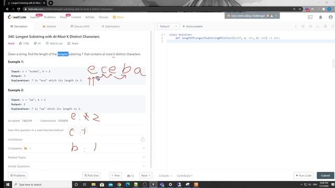Image resolution: width=335 pixels, height=188 pixels.
Task: Go to the Prev problem
Action: pyautogui.click(x=116, y=175)
